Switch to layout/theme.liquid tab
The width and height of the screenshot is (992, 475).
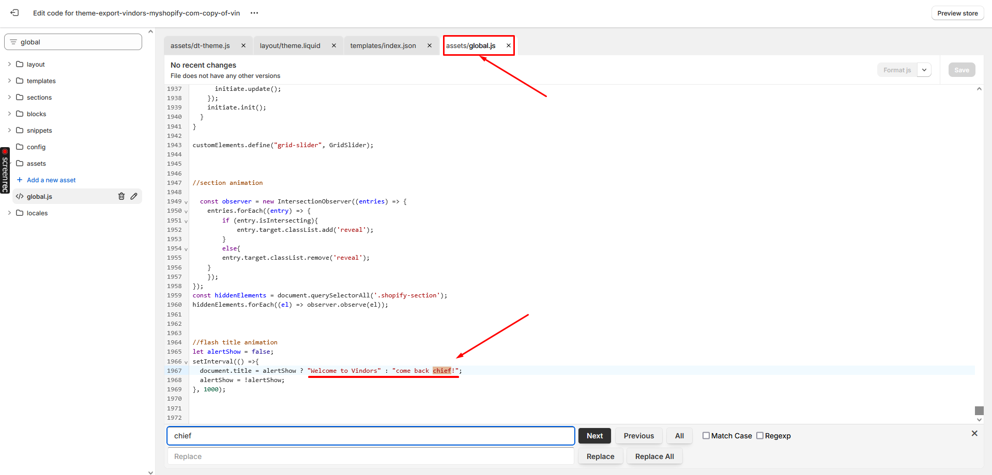coord(290,45)
